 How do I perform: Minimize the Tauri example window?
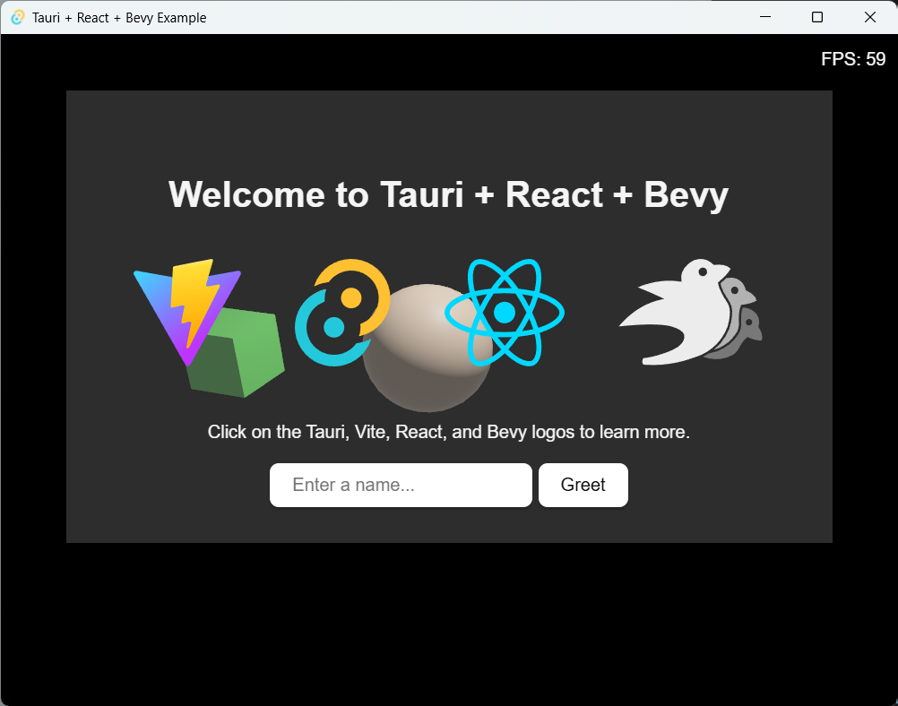(x=765, y=17)
